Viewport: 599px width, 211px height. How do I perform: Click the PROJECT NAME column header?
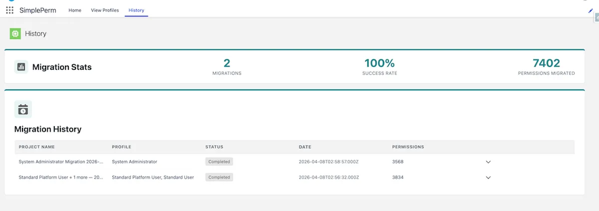(x=37, y=147)
